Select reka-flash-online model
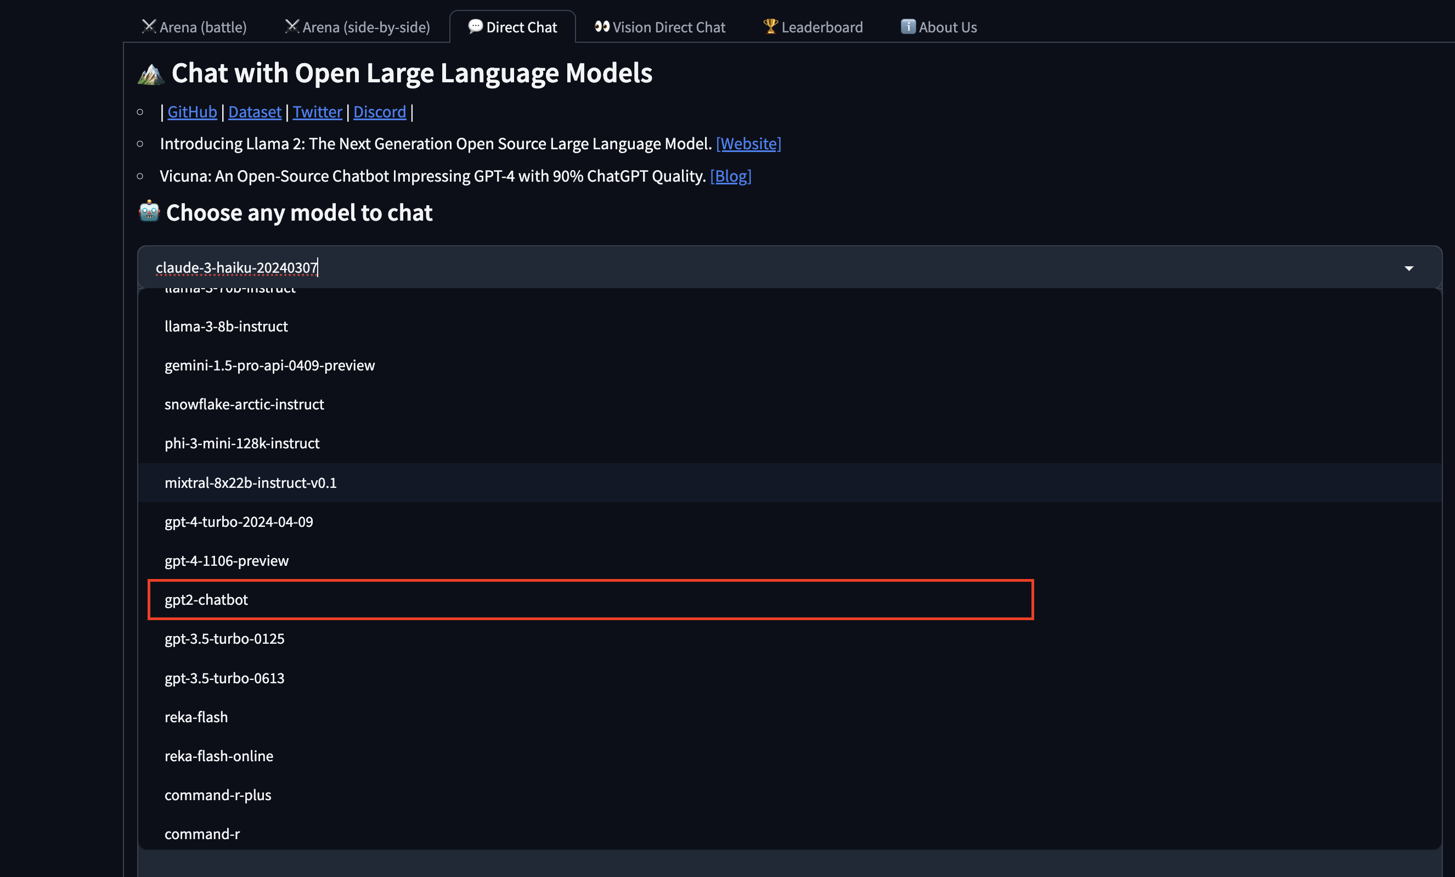The height and width of the screenshot is (877, 1455). [x=218, y=755]
